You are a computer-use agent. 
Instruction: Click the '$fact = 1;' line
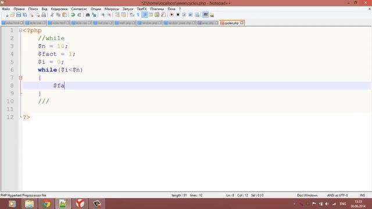[56, 54]
